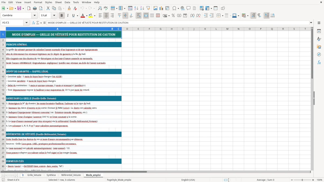Insert an image via toolbar icon
Screen dimensions: 324x182
click(x=156, y=8)
